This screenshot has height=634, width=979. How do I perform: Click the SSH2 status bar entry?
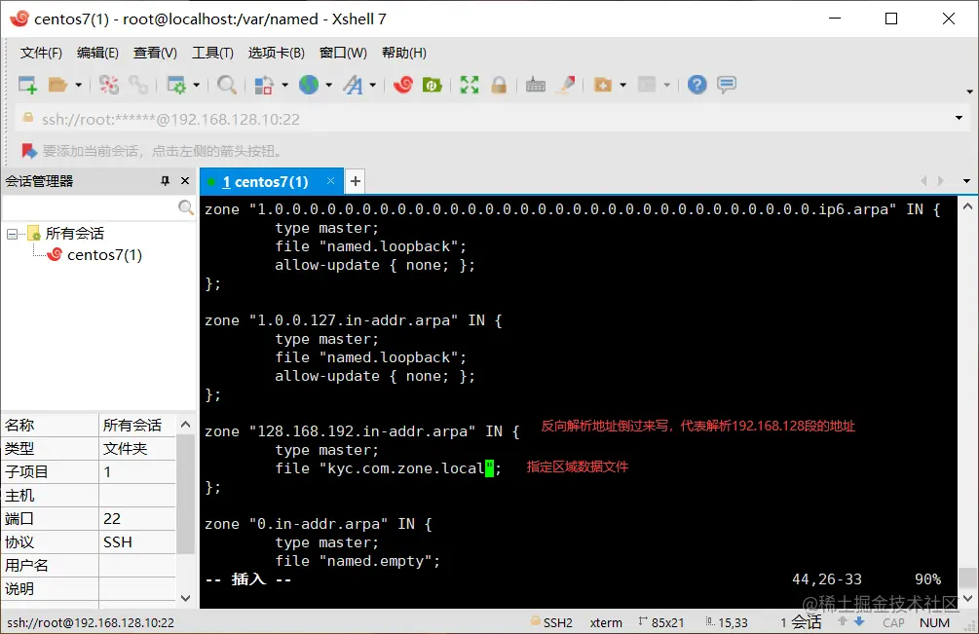[x=551, y=622]
